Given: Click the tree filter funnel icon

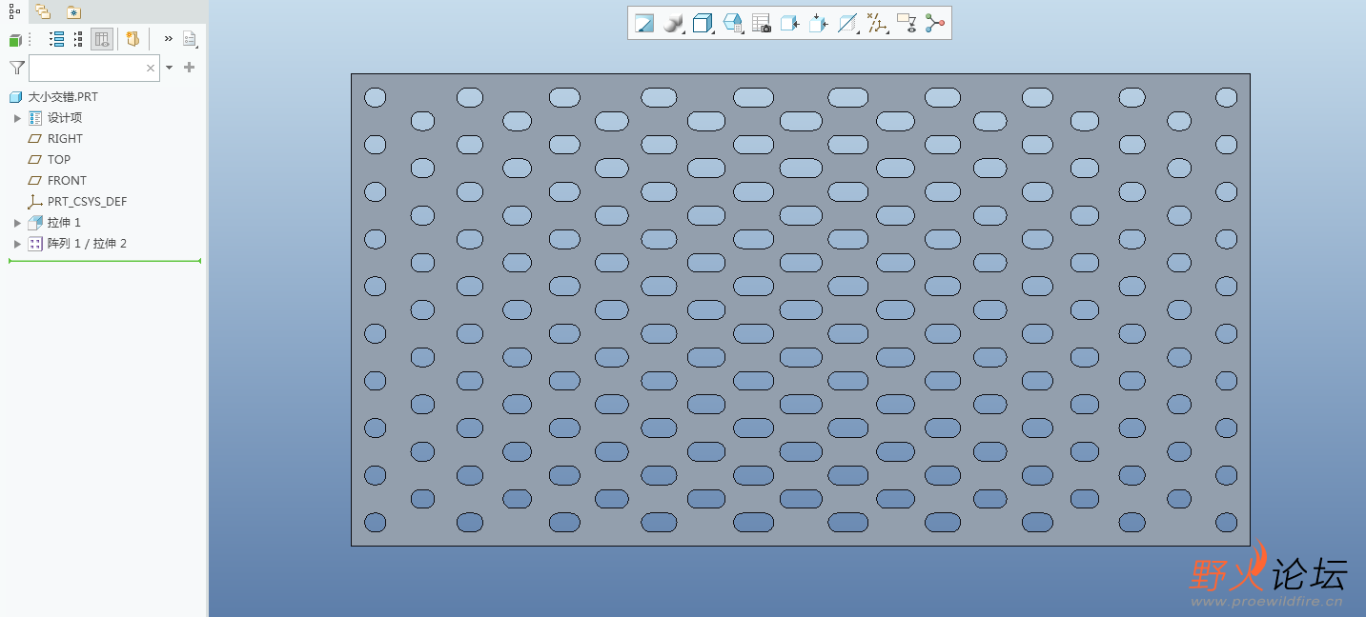Looking at the screenshot, I should [16, 68].
